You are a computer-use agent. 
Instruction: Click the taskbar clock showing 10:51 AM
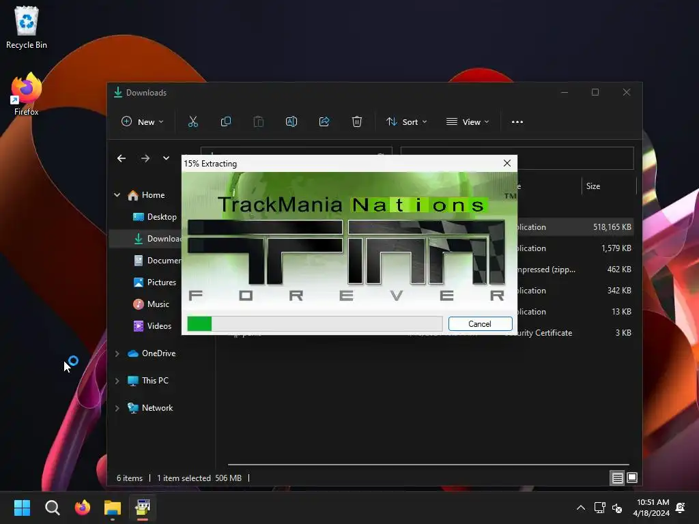pos(651,508)
